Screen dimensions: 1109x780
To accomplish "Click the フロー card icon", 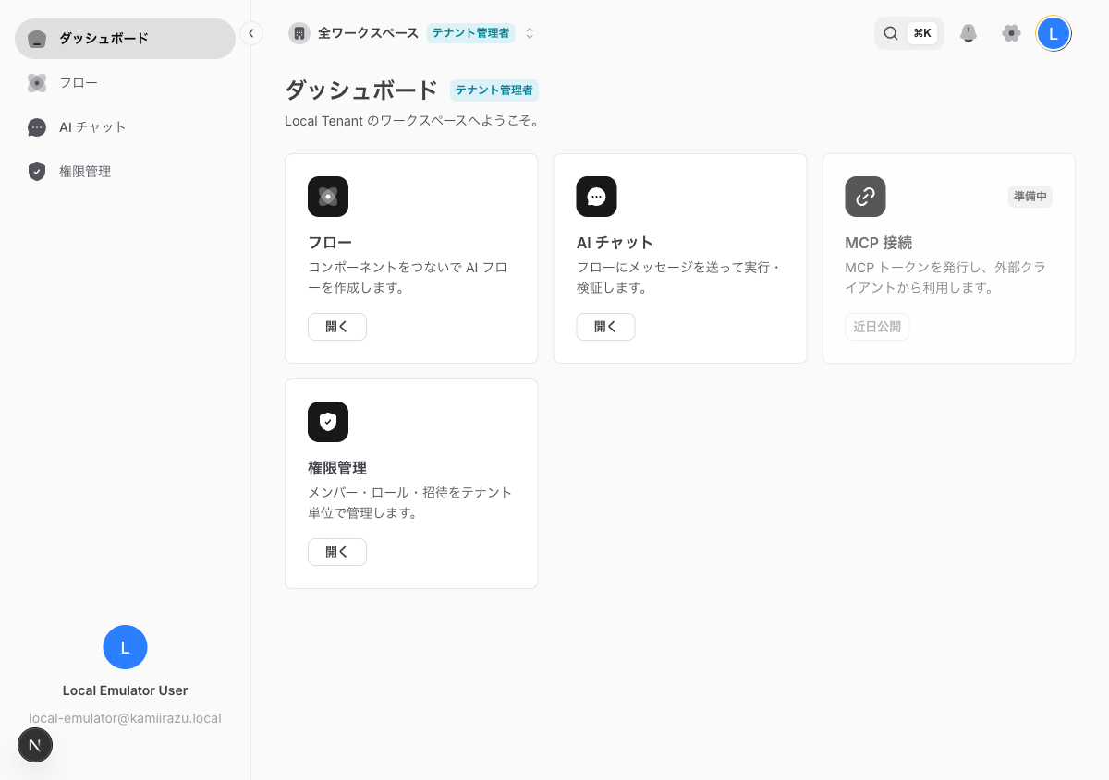I will coord(328,197).
